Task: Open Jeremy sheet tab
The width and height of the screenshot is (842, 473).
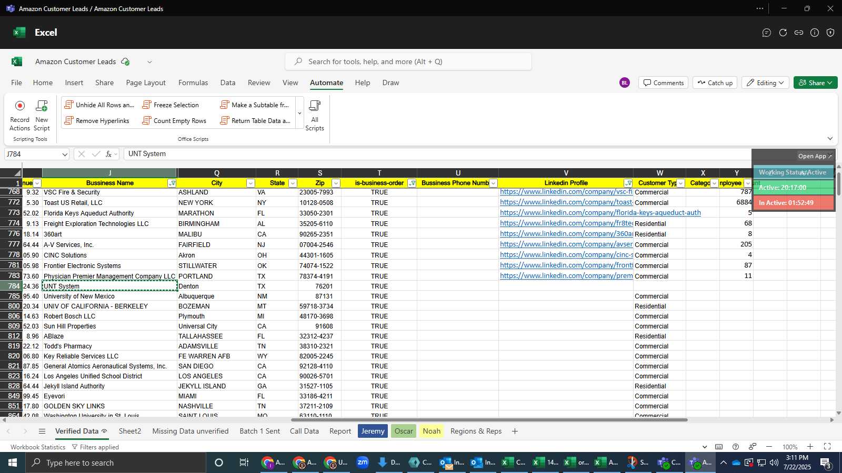Action: pos(373,431)
